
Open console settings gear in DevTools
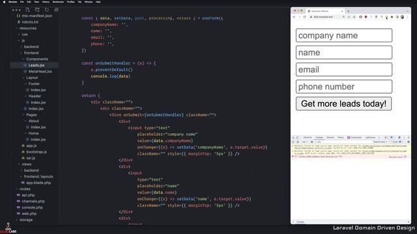click(x=409, y=142)
